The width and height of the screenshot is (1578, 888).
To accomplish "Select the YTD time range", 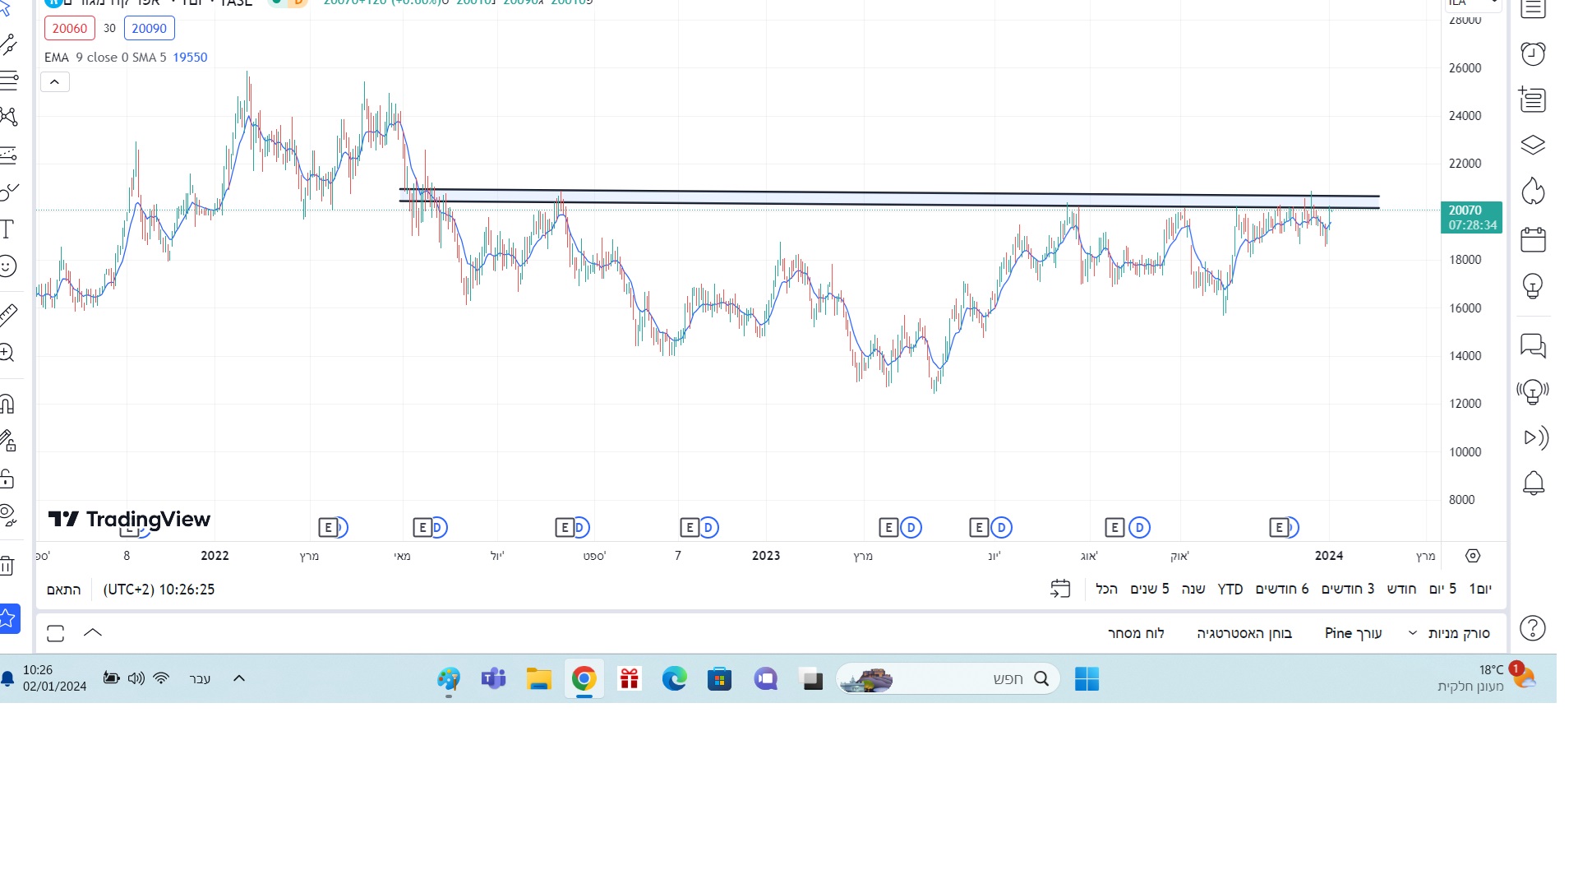I will [x=1230, y=590].
